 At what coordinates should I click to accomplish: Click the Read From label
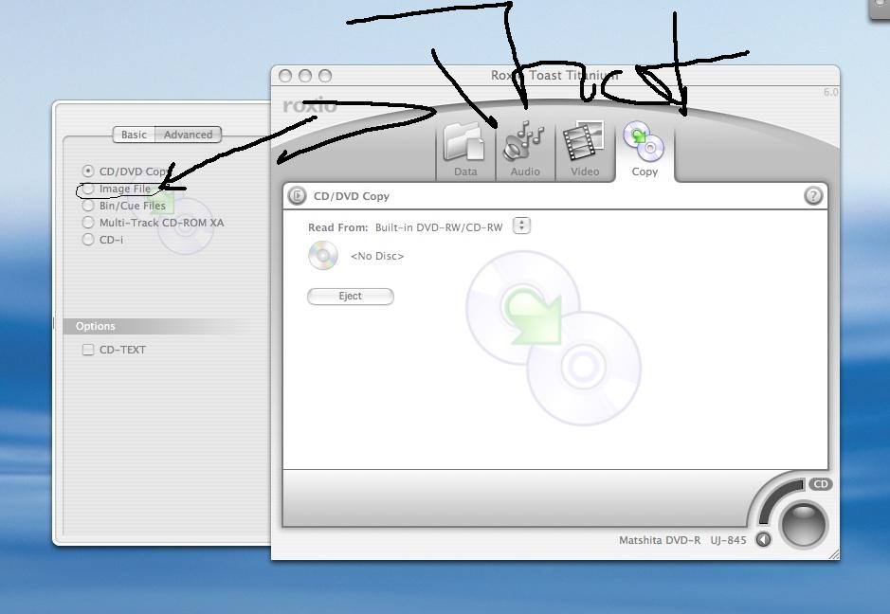point(337,227)
